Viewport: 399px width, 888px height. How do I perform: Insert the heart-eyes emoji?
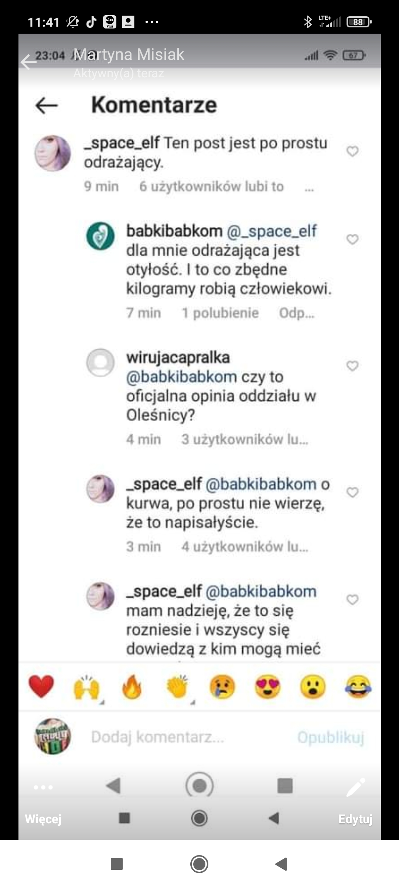click(x=268, y=687)
